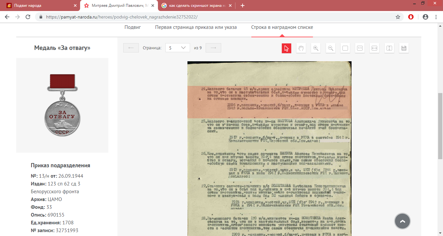Viewport: 443px width, 236px height.
Task: Go to the previous document page
Action: point(131,48)
